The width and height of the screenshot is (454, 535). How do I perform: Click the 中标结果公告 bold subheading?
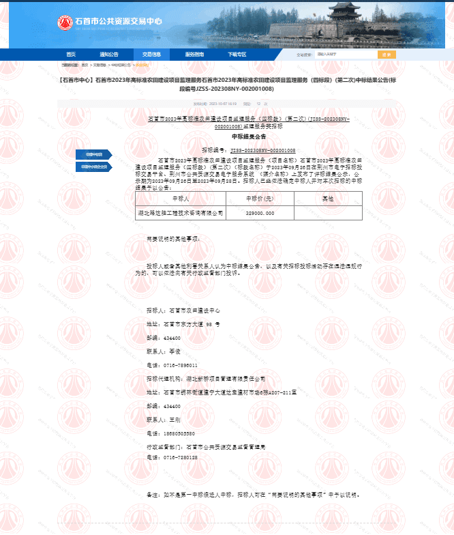coord(248,136)
